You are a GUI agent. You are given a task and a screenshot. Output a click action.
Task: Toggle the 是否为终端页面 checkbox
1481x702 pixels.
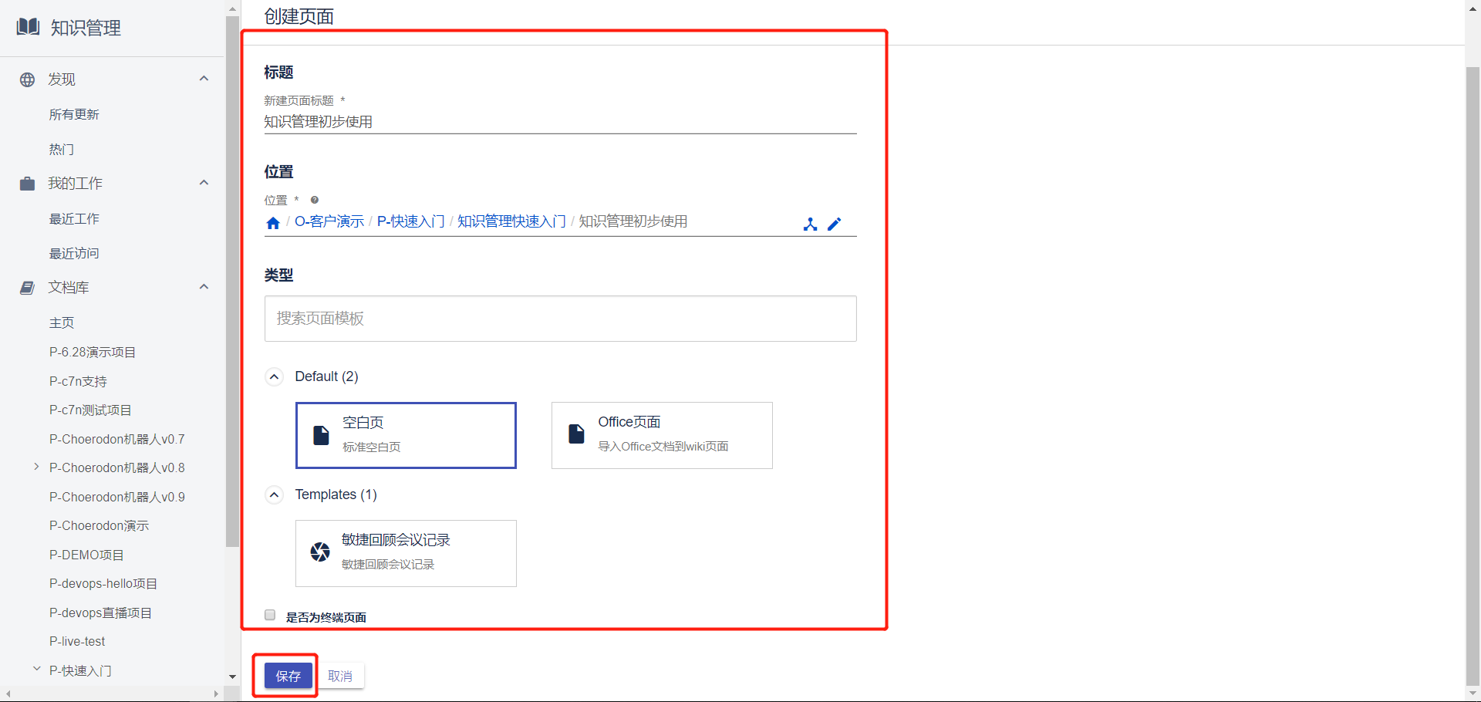tap(270, 615)
